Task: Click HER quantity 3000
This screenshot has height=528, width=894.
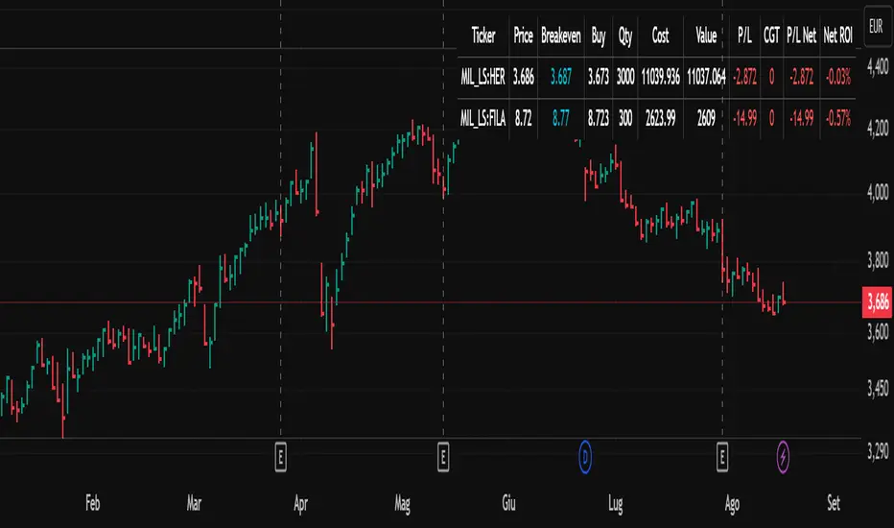Action: pos(625,77)
